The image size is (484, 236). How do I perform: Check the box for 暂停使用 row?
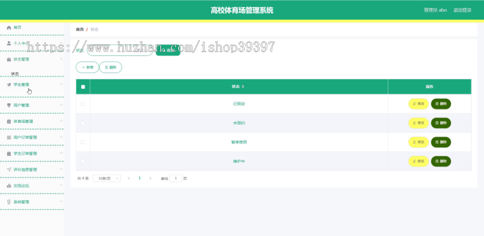coord(83,142)
